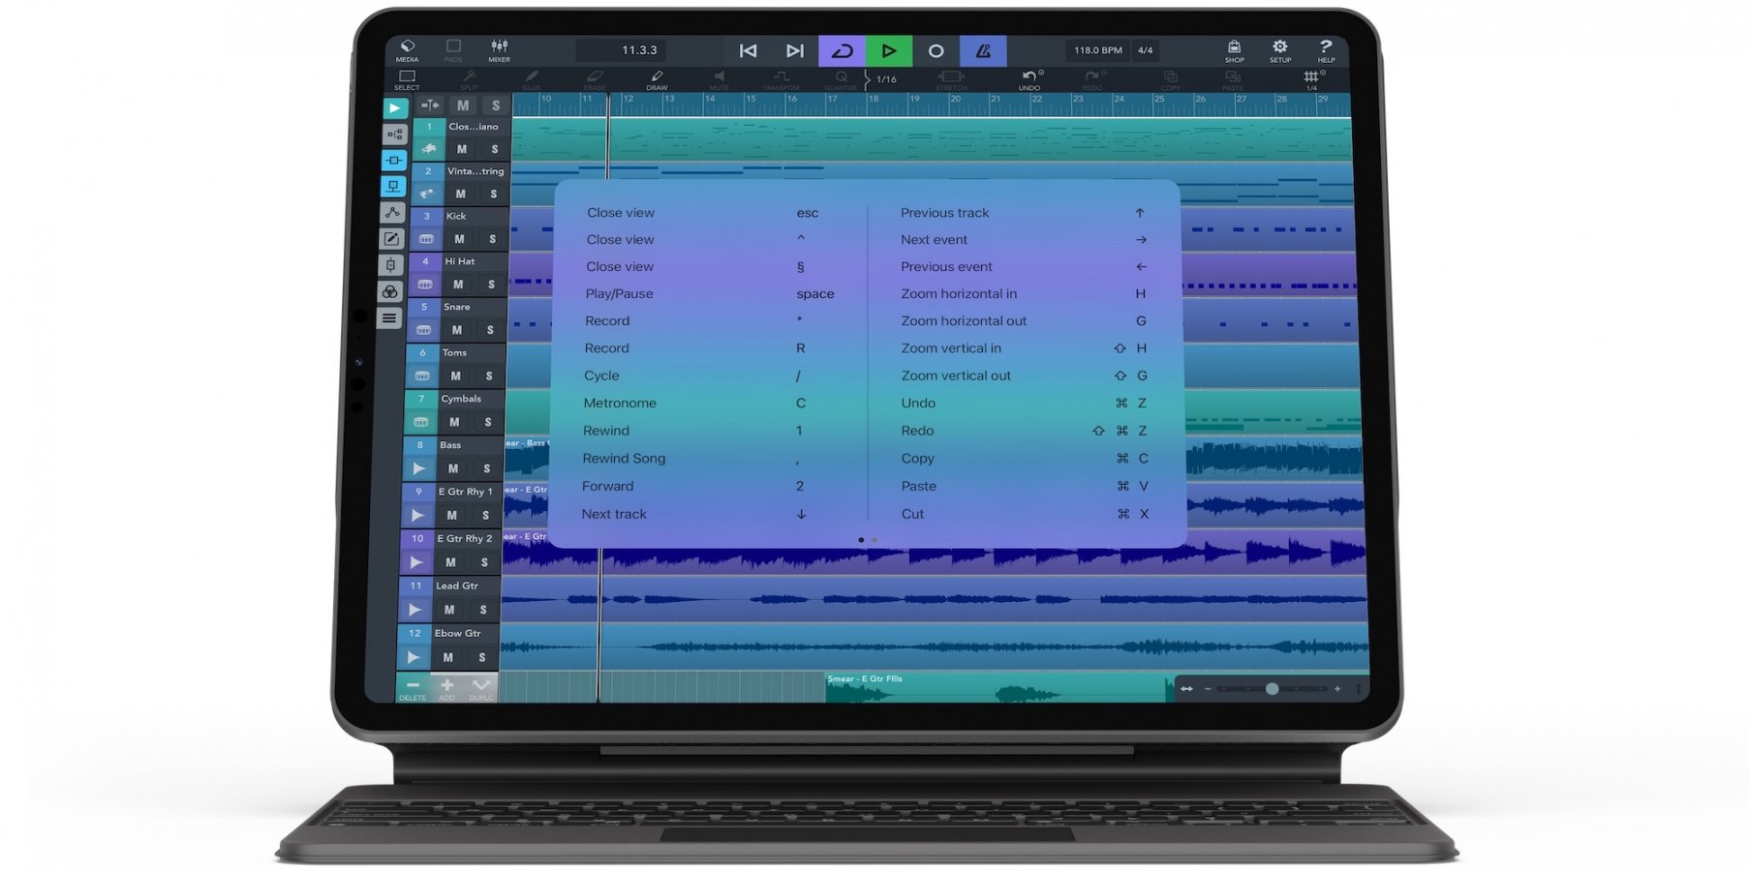Viewport: 1749px width, 871px height.
Task: Solo the Lead Gtr track
Action: (x=483, y=610)
